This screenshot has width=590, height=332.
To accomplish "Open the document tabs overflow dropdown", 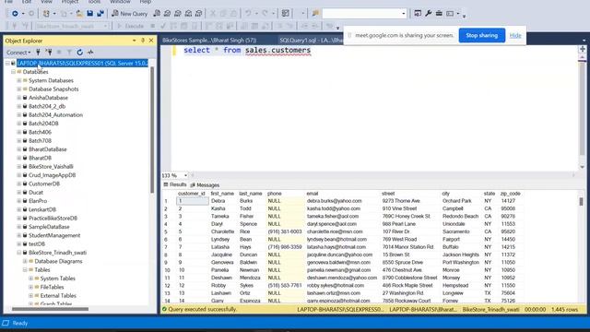I will [584, 40].
